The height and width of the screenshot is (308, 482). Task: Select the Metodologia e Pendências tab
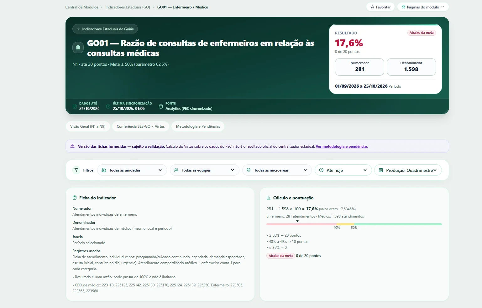tap(198, 126)
